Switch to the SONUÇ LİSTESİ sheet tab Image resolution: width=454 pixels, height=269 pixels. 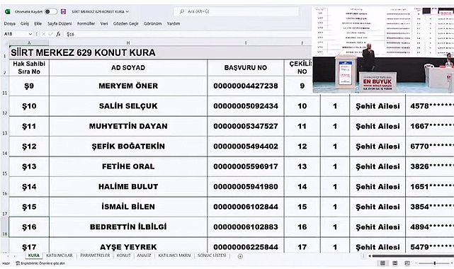212,256
